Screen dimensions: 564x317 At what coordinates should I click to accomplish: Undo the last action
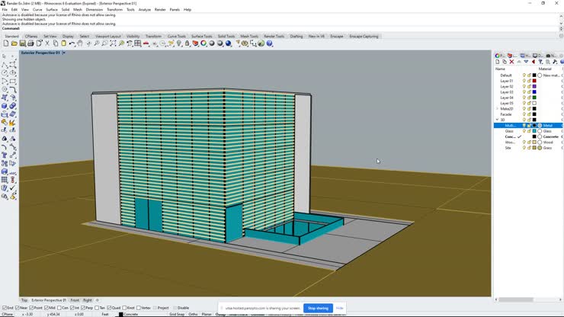click(x=72, y=43)
